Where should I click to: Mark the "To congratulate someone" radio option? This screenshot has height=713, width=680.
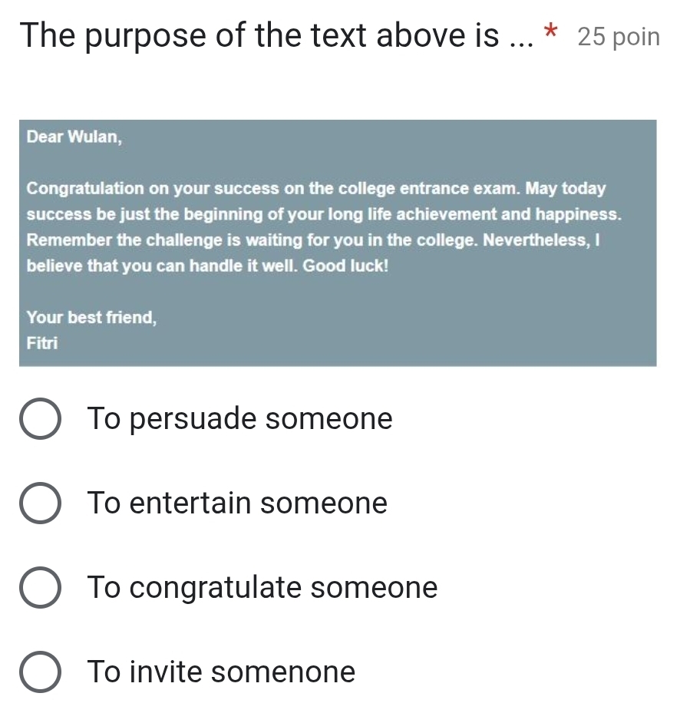tap(40, 587)
